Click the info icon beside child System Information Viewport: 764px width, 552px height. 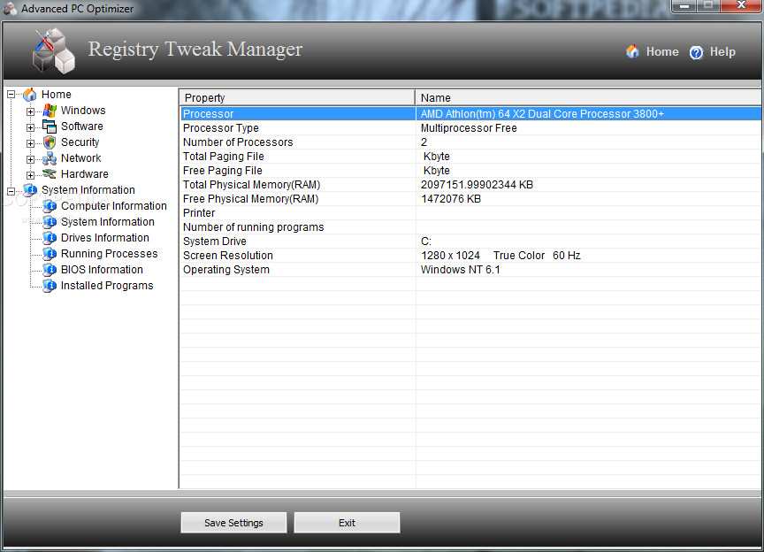coord(50,222)
